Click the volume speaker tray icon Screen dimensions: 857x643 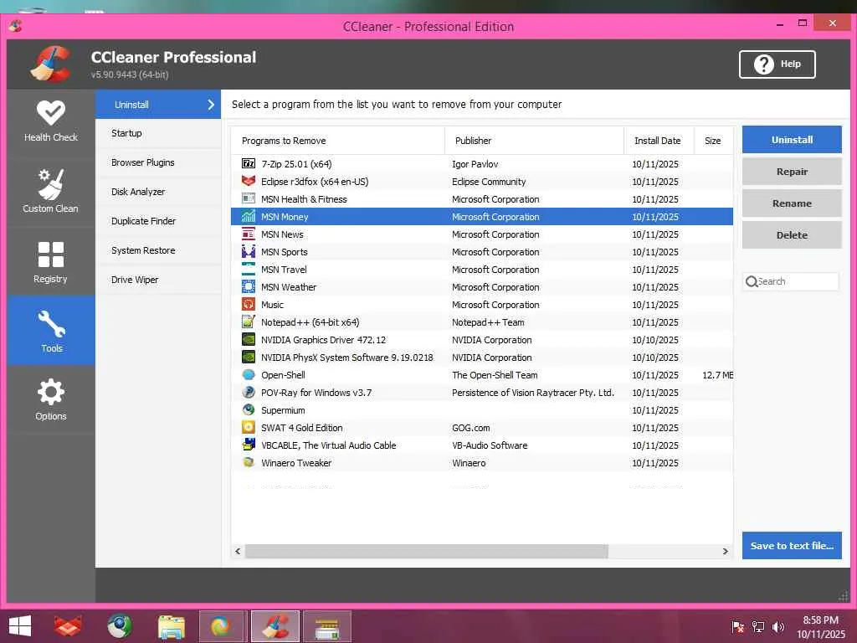coord(777,626)
